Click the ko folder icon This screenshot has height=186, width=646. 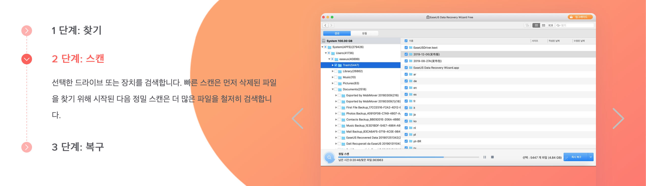click(411, 121)
